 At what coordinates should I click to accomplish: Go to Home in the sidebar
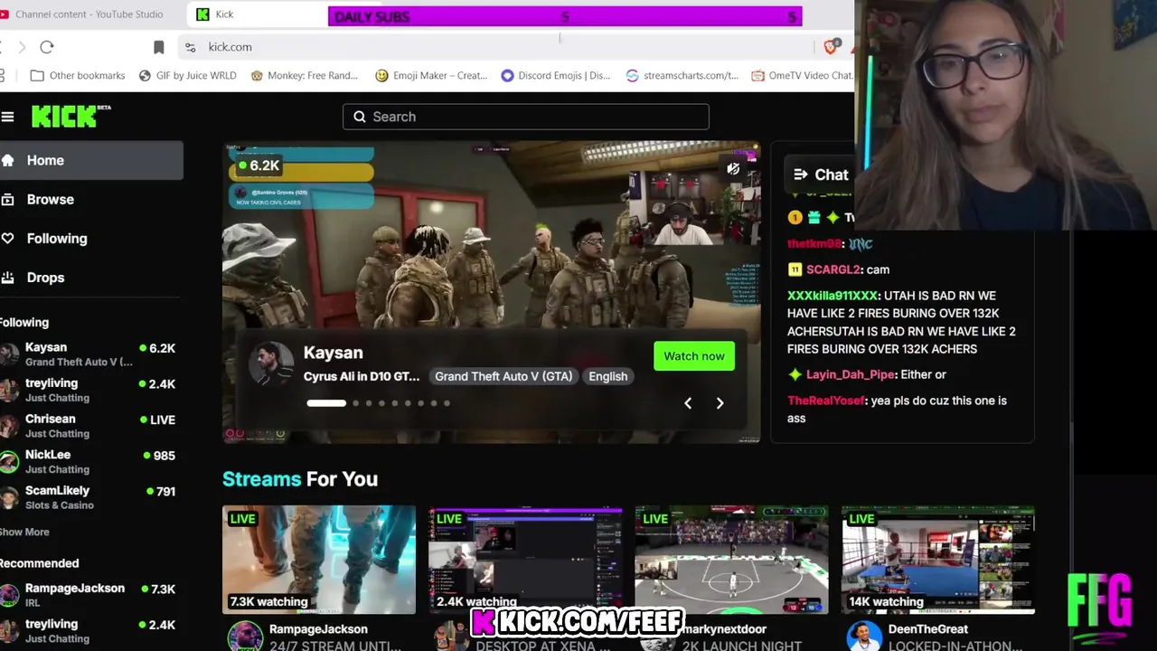click(91, 160)
